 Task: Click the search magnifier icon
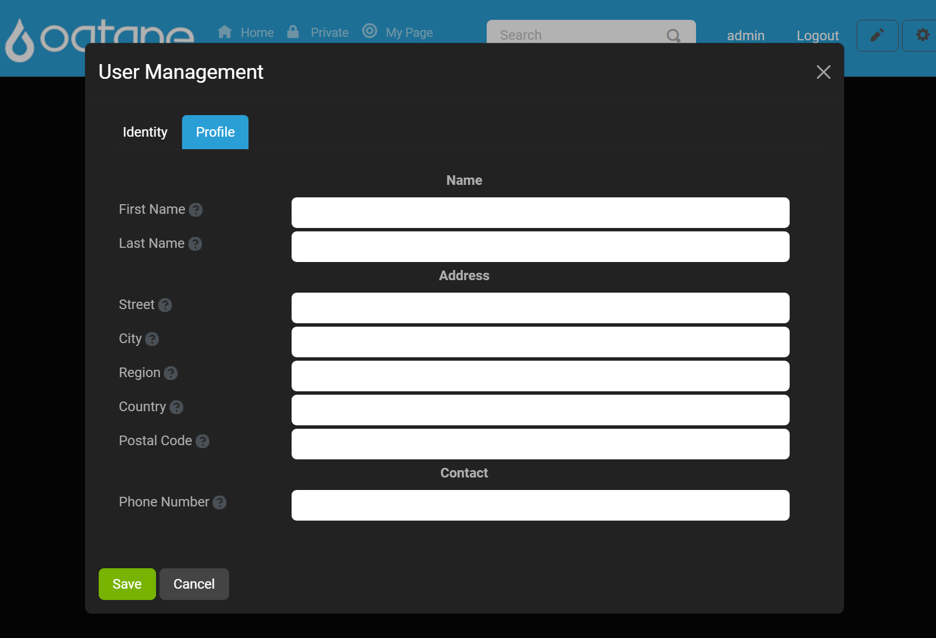tap(673, 36)
